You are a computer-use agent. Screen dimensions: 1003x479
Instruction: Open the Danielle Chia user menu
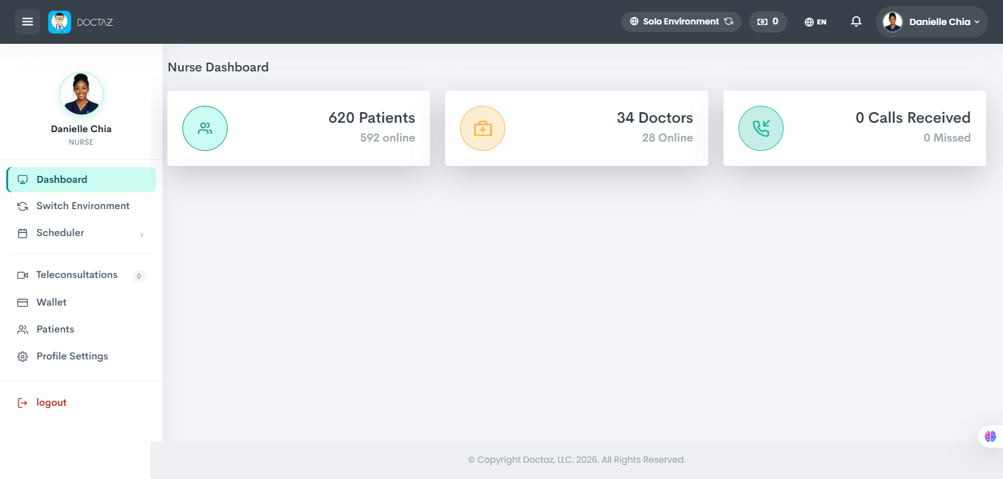point(932,22)
